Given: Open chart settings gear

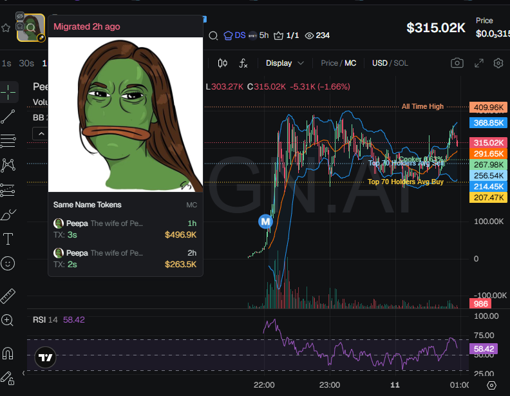Looking at the screenshot, I should (498, 63).
